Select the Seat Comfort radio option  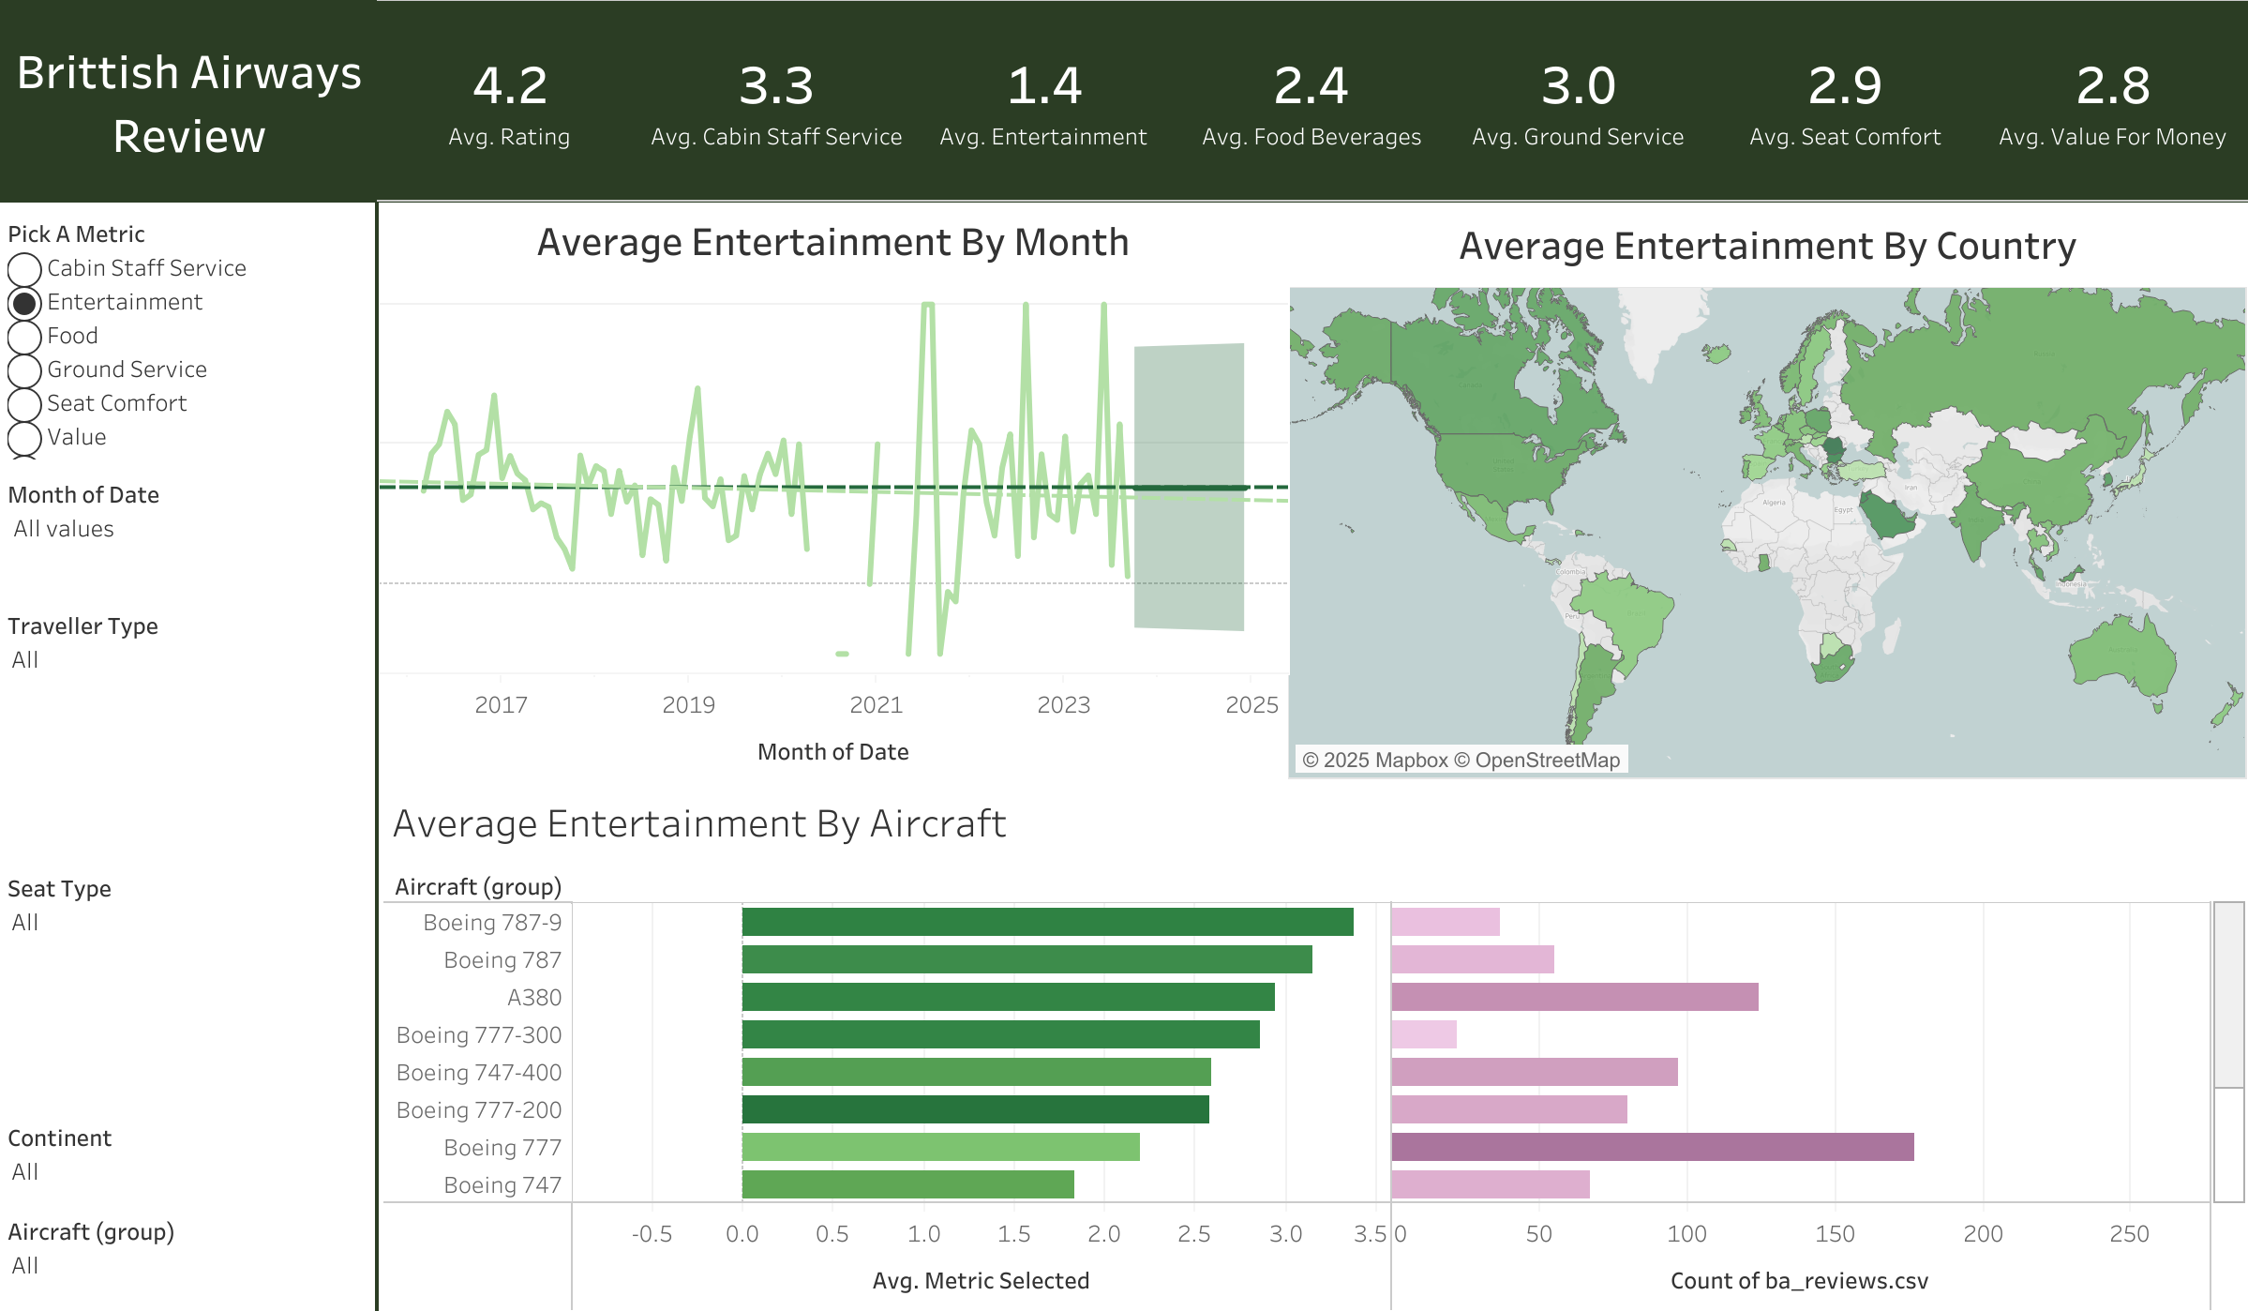pyautogui.click(x=24, y=404)
